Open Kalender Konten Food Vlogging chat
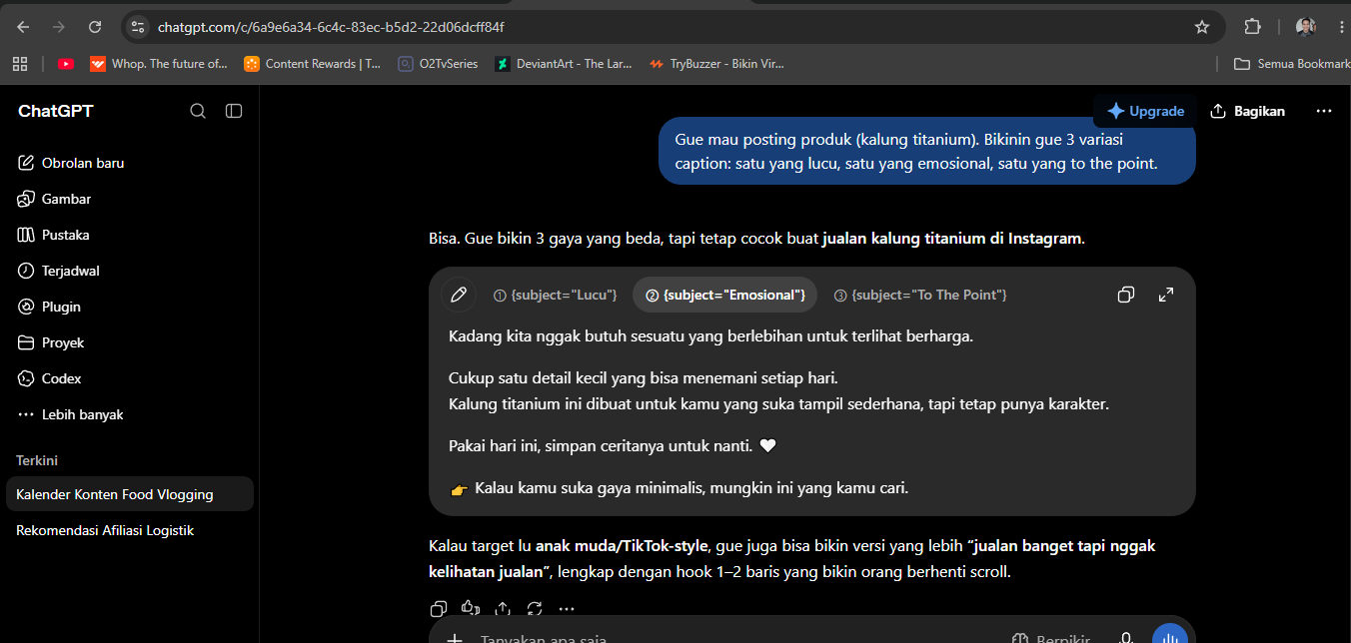 (x=130, y=494)
